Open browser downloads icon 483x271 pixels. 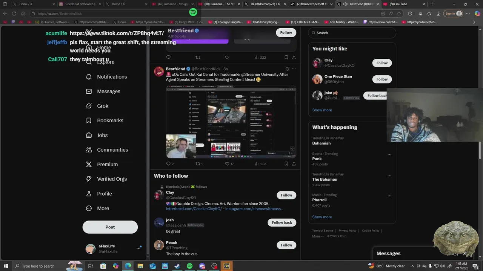coord(438,14)
